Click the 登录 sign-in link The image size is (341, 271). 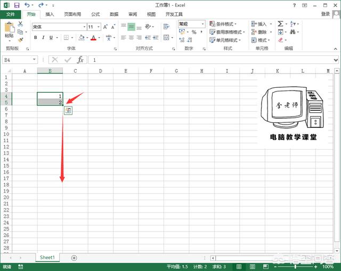click(326, 14)
